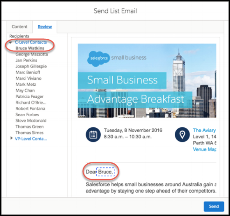Click the Small Business Advantage Breakfast banner
Image resolution: width=230 pixels, height=216 pixels.
(x=147, y=81)
